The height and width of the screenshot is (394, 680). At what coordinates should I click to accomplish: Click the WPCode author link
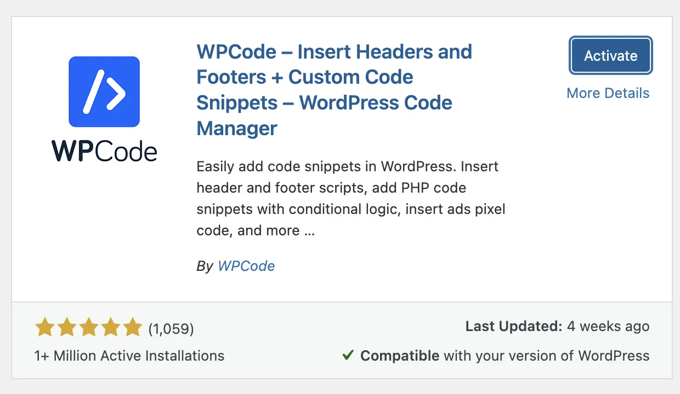click(x=246, y=266)
